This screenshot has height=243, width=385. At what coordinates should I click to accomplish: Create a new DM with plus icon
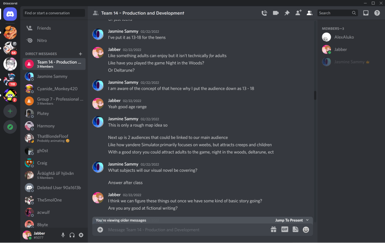(x=80, y=54)
